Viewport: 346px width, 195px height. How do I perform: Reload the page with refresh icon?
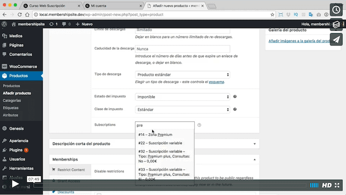coord(20,14)
